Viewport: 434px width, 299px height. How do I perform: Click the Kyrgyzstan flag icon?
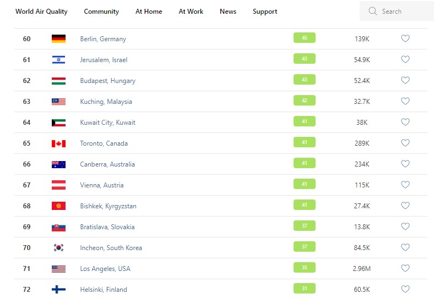click(58, 206)
